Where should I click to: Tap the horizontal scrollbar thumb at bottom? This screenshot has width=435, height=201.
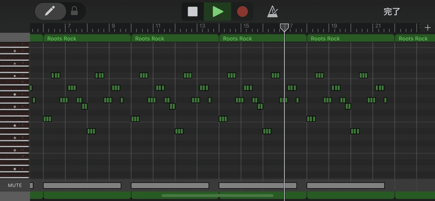(218, 196)
